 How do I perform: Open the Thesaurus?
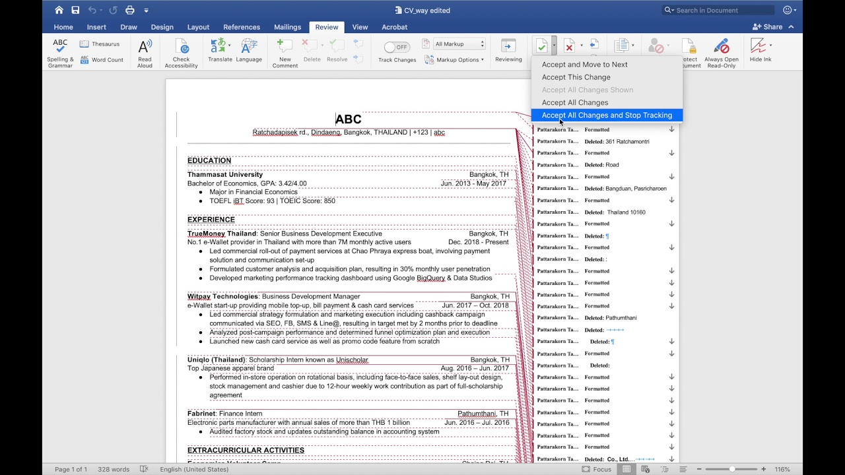(100, 44)
